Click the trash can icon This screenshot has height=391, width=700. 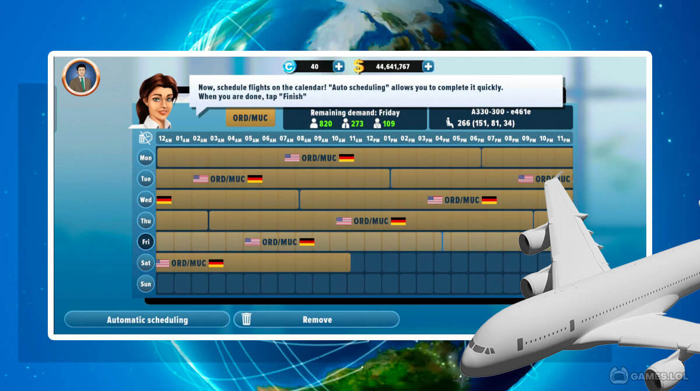pos(247,319)
